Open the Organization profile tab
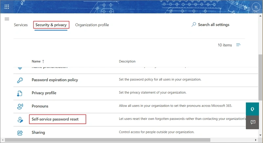263x143 pixels. (x=92, y=25)
